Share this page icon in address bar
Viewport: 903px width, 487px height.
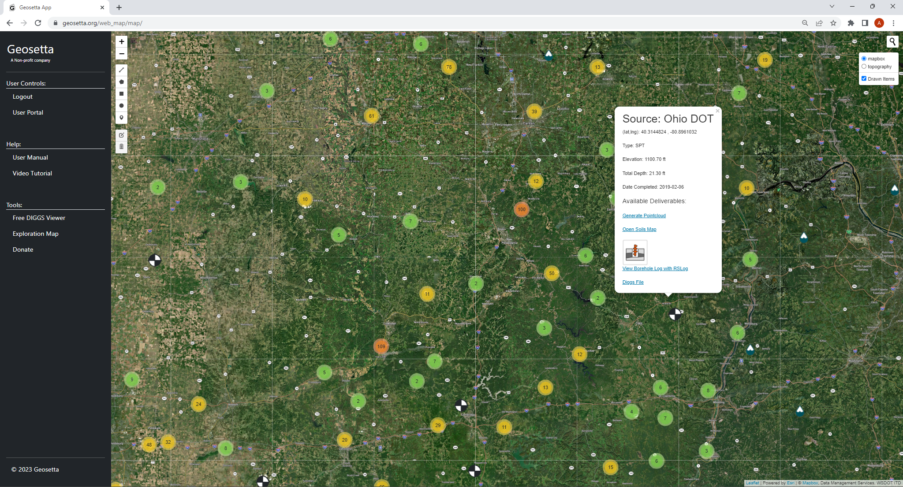(x=819, y=23)
